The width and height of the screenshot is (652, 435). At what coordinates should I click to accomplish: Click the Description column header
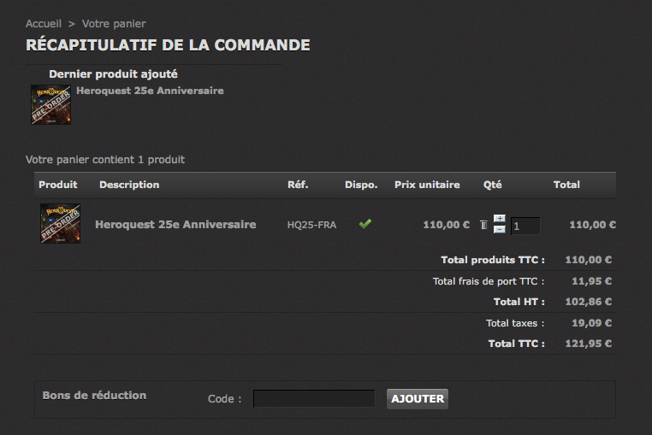tap(129, 185)
